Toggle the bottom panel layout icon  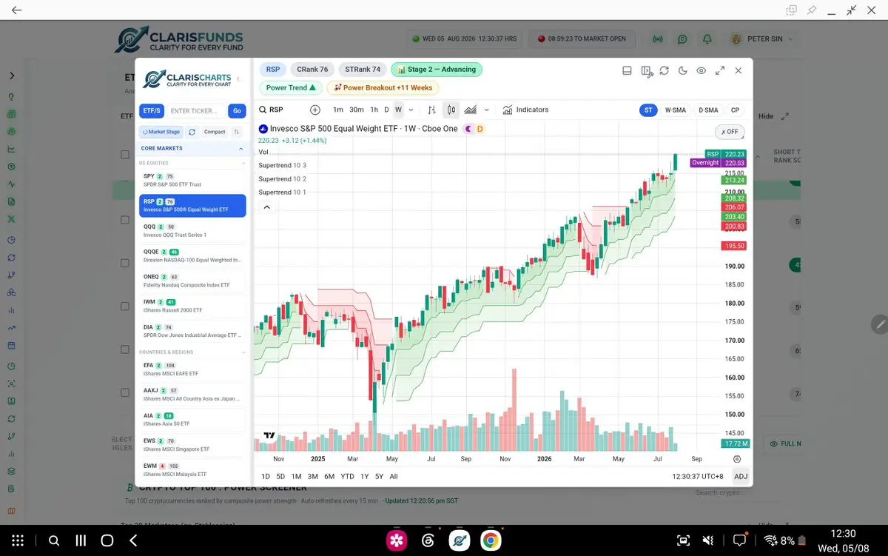[627, 71]
